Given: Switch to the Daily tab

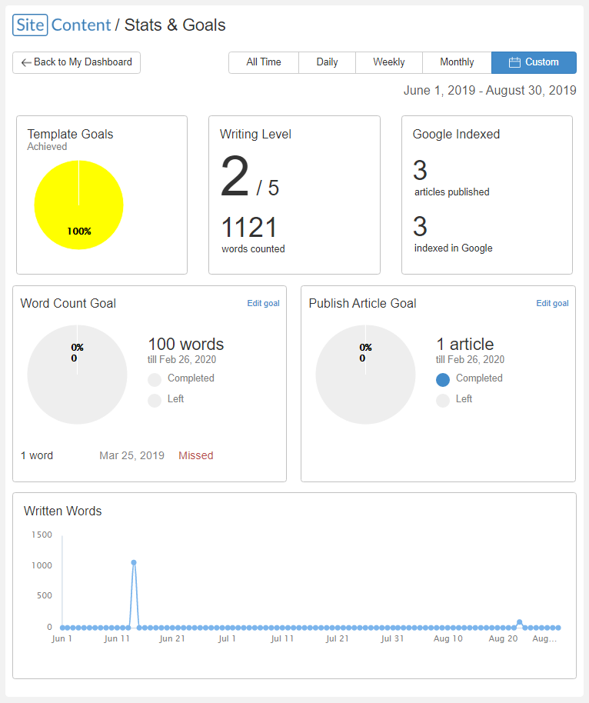Looking at the screenshot, I should [x=328, y=62].
